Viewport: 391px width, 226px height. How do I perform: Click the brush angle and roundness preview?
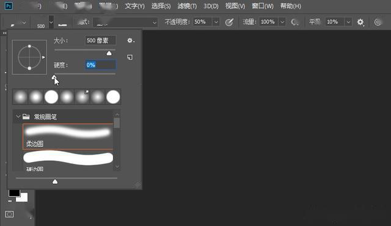coord(29,57)
